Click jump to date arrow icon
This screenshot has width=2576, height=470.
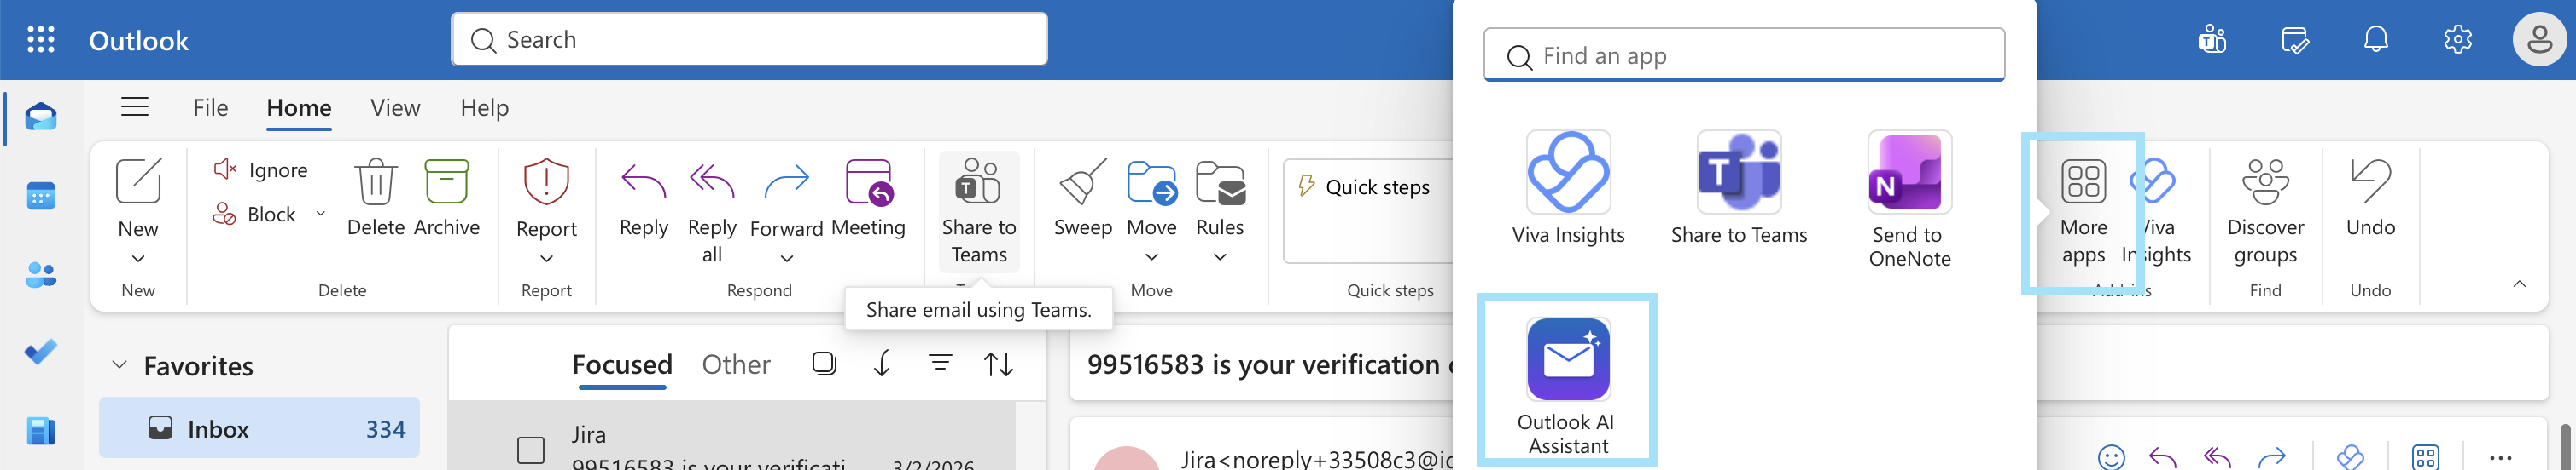(x=882, y=364)
